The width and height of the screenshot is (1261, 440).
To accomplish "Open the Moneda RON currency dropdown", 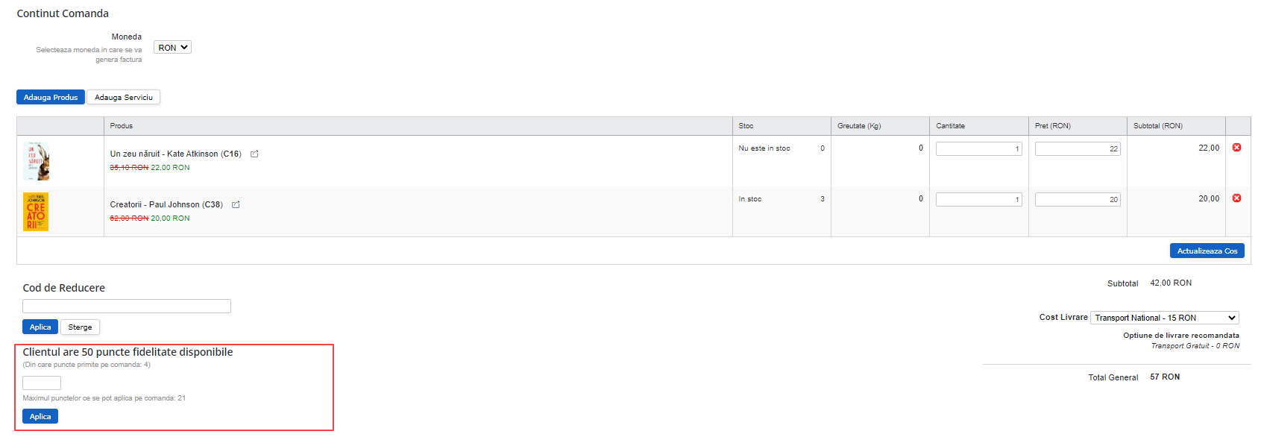I will tap(172, 48).
